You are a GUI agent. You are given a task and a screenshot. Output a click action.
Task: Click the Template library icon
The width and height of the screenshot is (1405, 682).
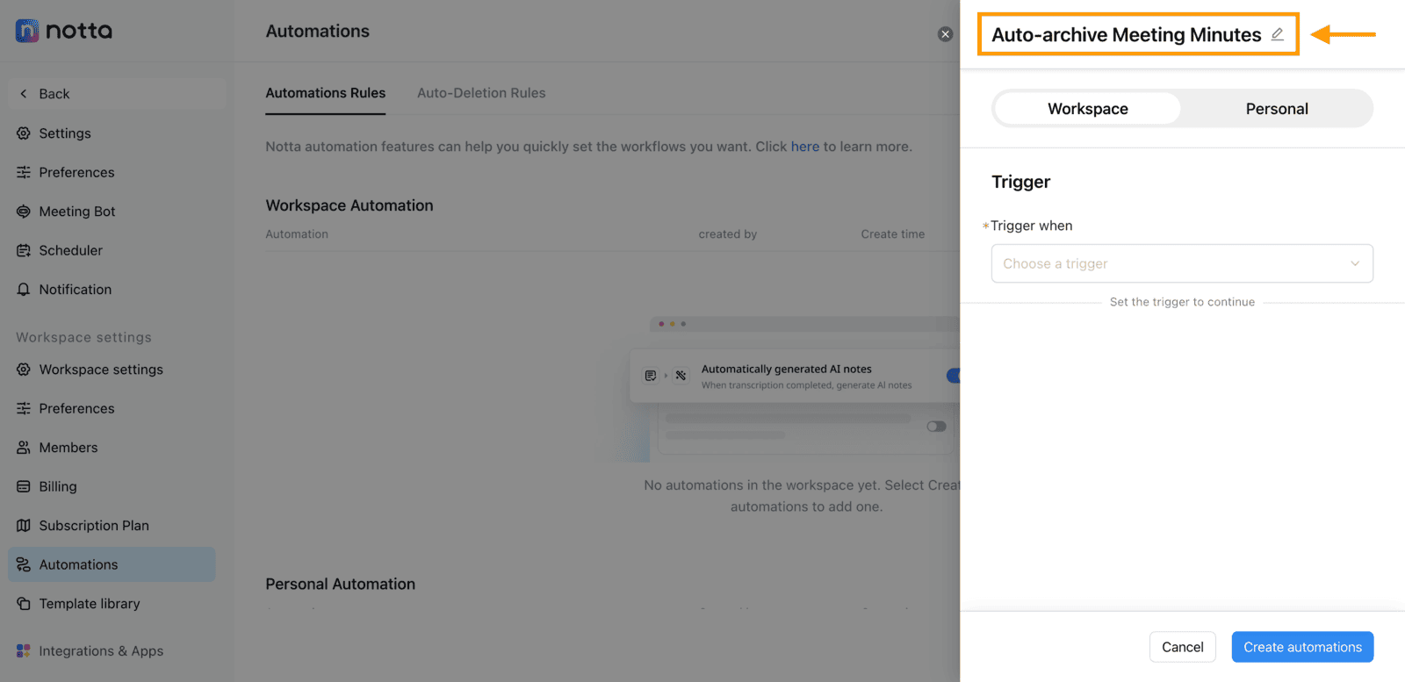point(24,604)
